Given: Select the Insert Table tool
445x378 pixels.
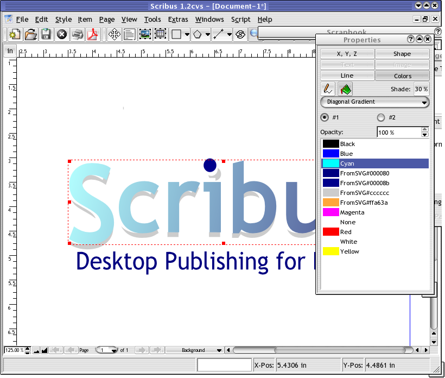Looking at the screenshot, I should coord(160,35).
